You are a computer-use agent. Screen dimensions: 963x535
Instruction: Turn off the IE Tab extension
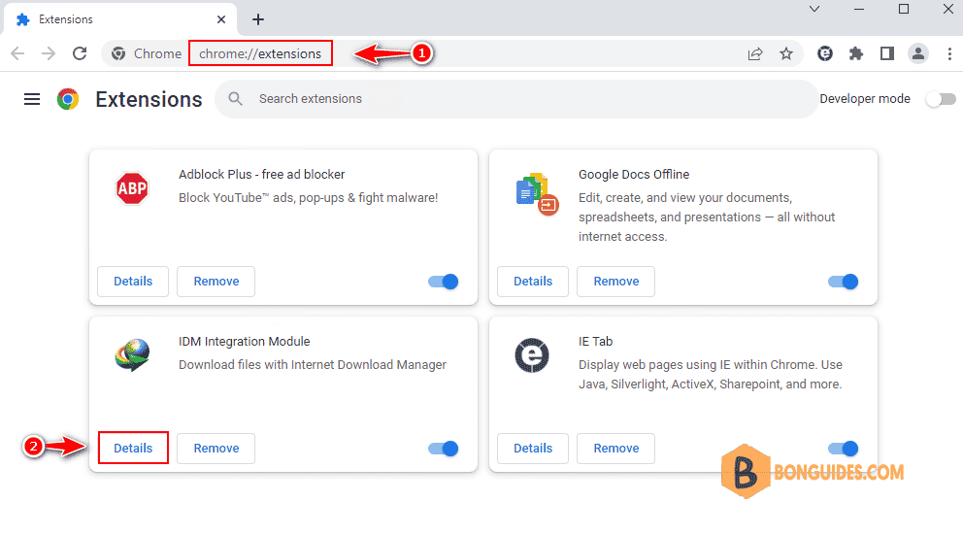click(x=844, y=449)
